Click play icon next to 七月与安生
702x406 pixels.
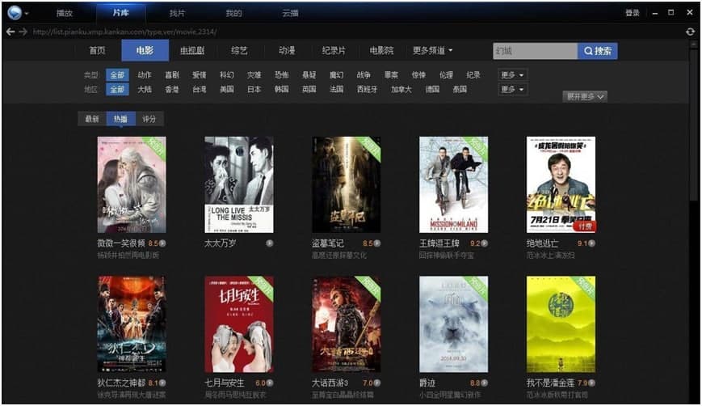[270, 383]
